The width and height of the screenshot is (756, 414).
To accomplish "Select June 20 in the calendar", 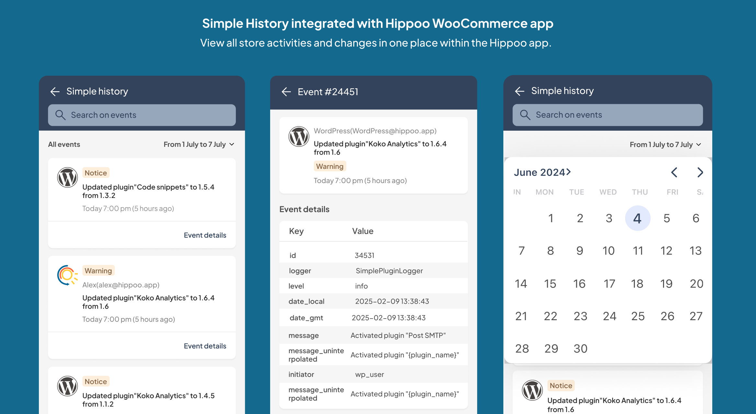I will point(696,284).
